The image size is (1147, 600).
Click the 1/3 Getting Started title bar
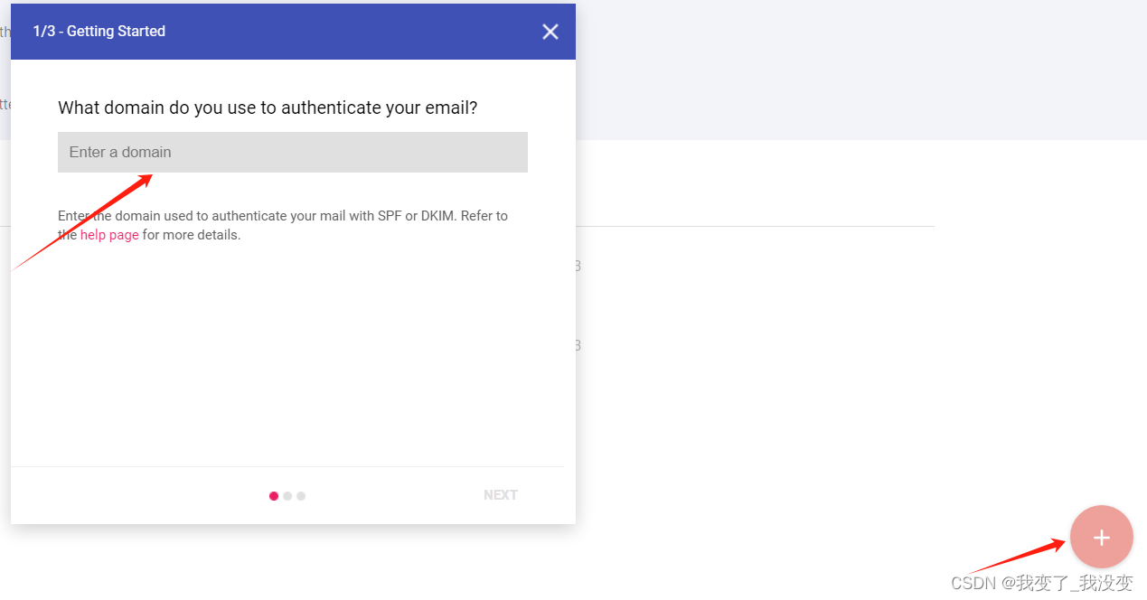click(x=99, y=31)
